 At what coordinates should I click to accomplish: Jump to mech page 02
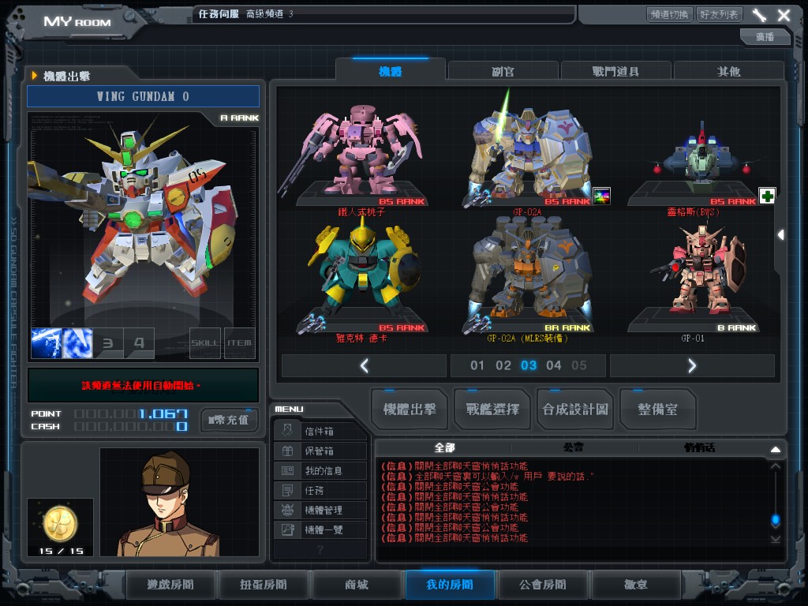pyautogui.click(x=503, y=365)
